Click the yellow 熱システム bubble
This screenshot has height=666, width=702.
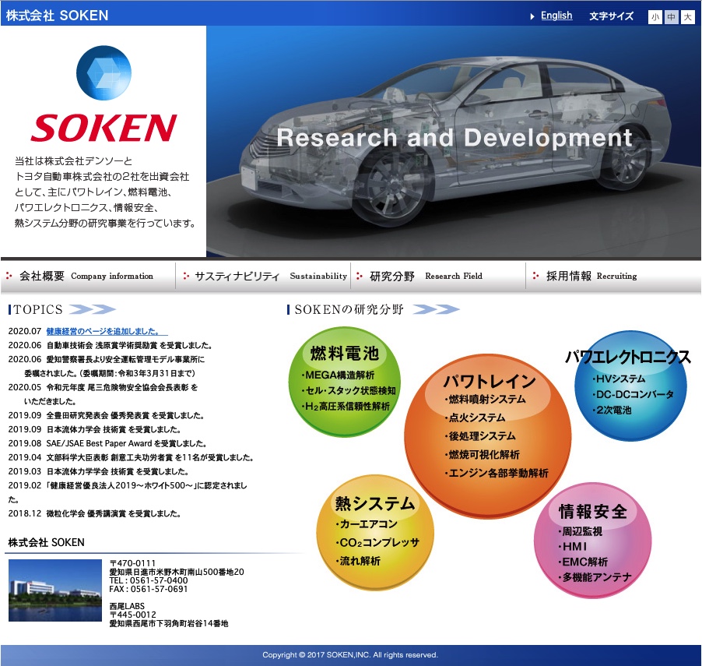375,533
